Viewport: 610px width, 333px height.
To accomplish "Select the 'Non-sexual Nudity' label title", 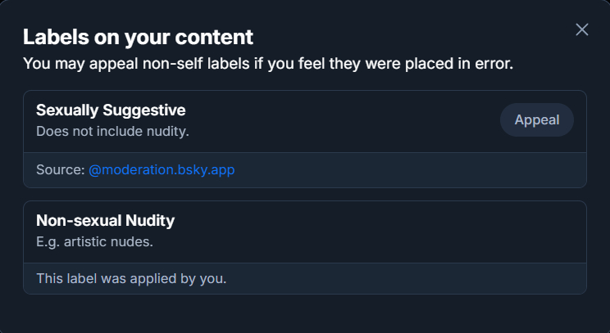I will tap(105, 220).
